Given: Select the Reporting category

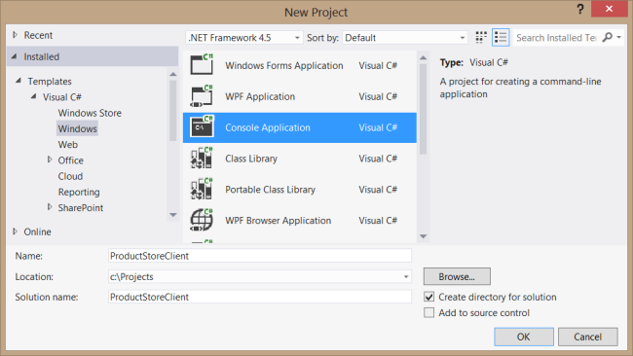Looking at the screenshot, I should pyautogui.click(x=79, y=192).
